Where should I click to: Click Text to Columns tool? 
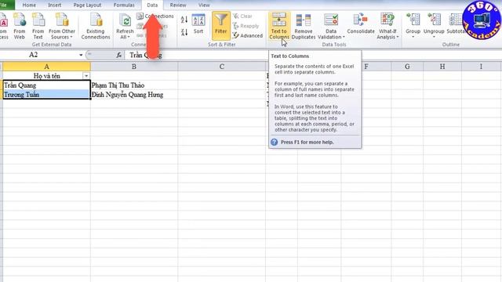point(279,26)
